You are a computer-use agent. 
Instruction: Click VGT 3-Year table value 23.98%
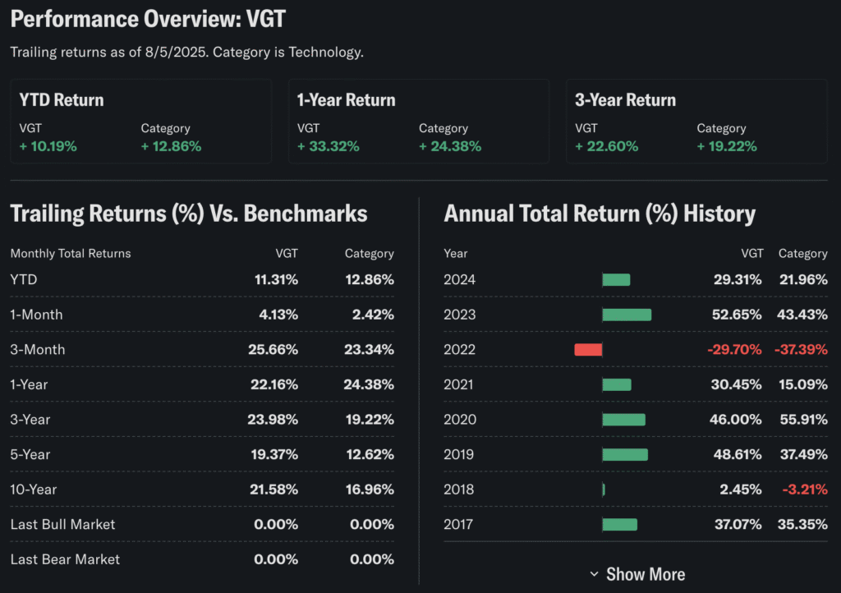[273, 419]
